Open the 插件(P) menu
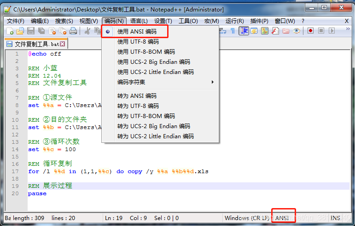The width and height of the screenshot is (355, 226). pos(259,21)
